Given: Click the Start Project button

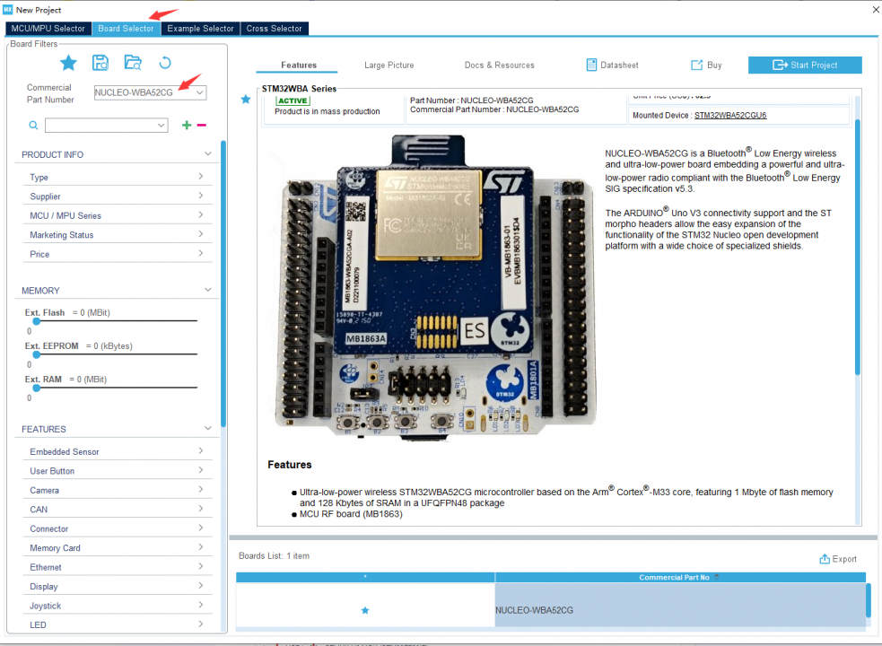Looking at the screenshot, I should coord(805,65).
